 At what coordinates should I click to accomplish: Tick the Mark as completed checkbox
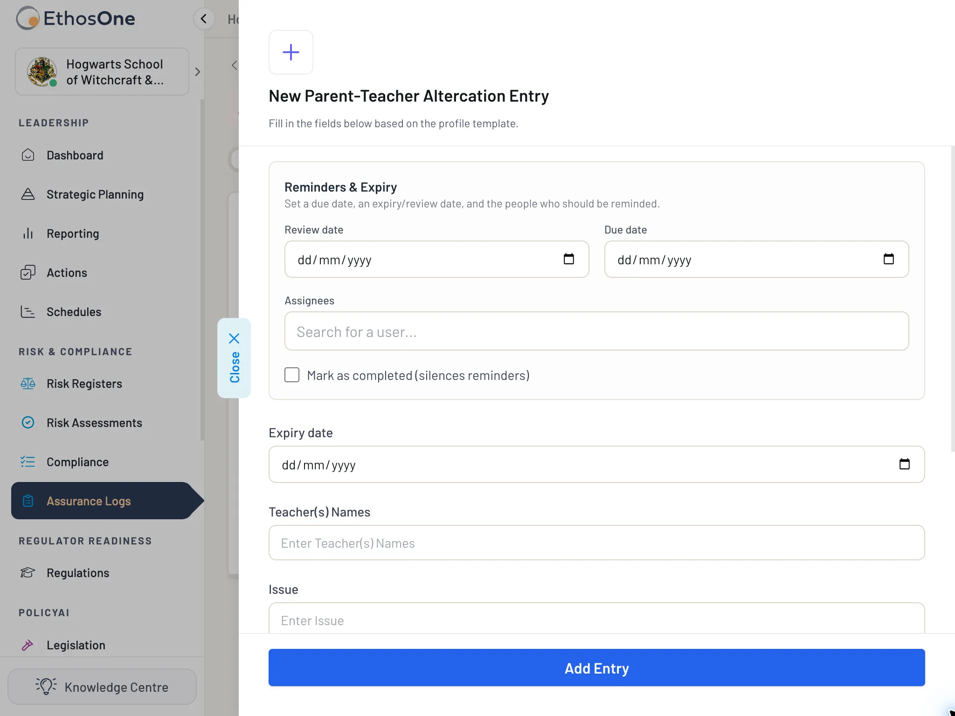[x=292, y=375]
